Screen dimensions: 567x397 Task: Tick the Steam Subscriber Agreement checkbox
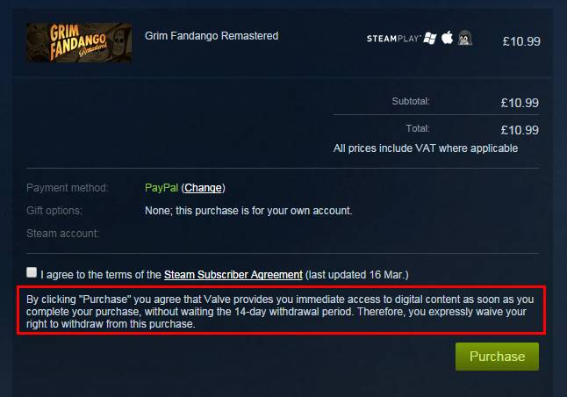[32, 272]
